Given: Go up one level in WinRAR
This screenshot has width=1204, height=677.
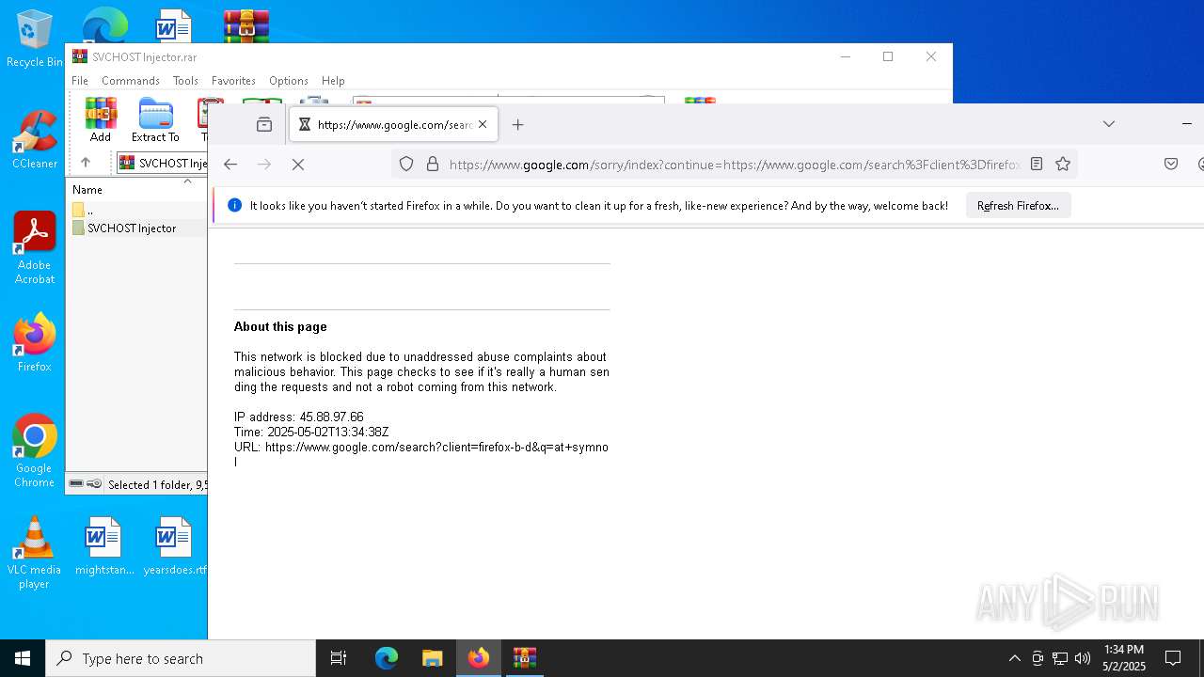Looking at the screenshot, I should coord(86,163).
